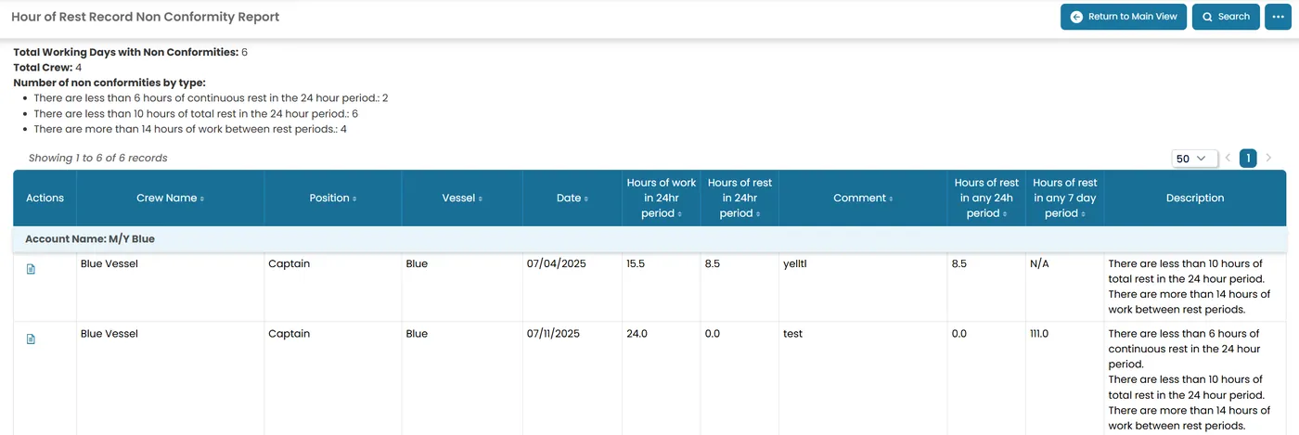Sort by Hours of rest in any 24h period
This screenshot has width=1299, height=435.
pos(986,198)
